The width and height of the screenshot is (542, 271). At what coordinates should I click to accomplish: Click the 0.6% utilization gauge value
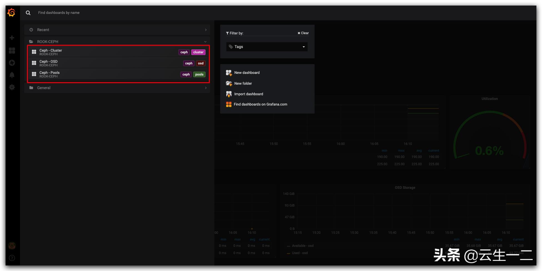(489, 151)
